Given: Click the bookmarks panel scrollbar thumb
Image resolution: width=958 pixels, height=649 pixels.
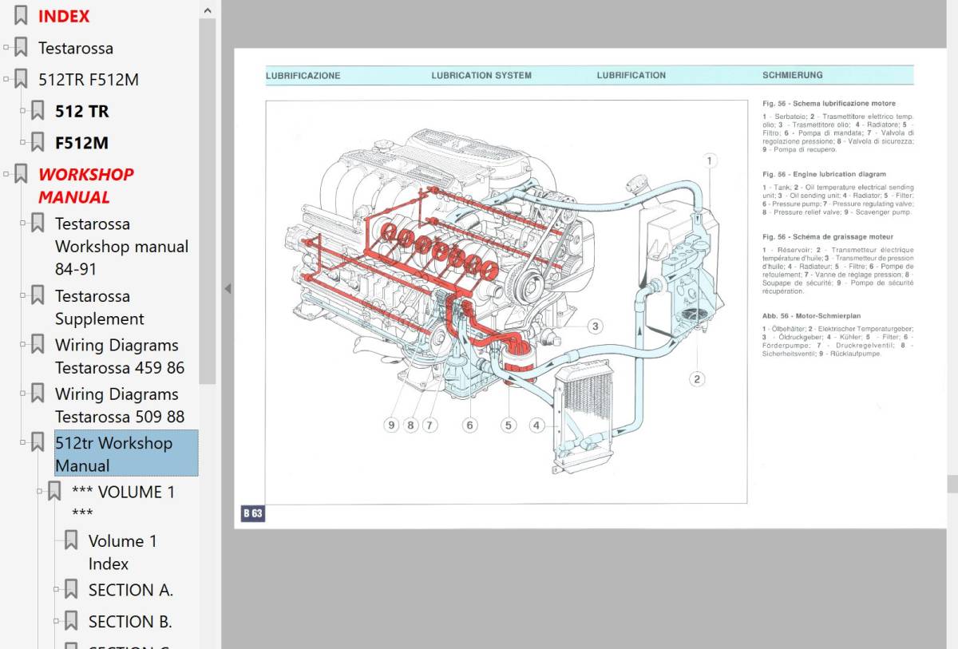Looking at the screenshot, I should (207, 201).
